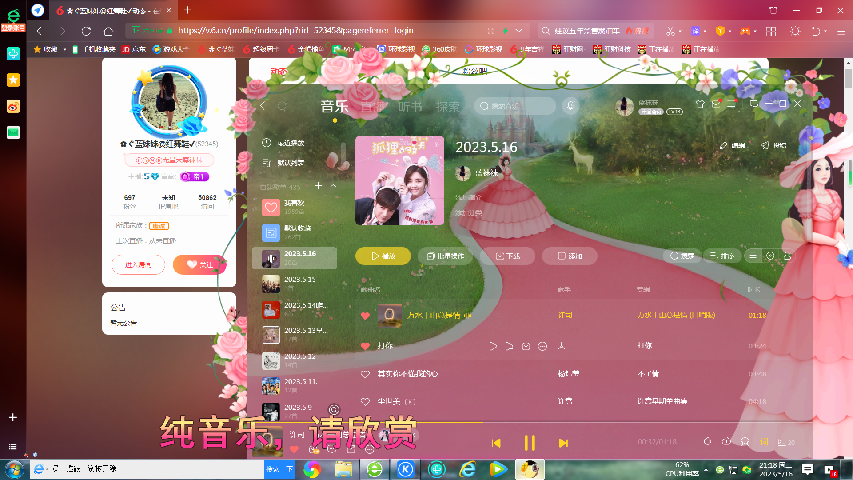Switch to the 直播 tab

click(x=373, y=107)
